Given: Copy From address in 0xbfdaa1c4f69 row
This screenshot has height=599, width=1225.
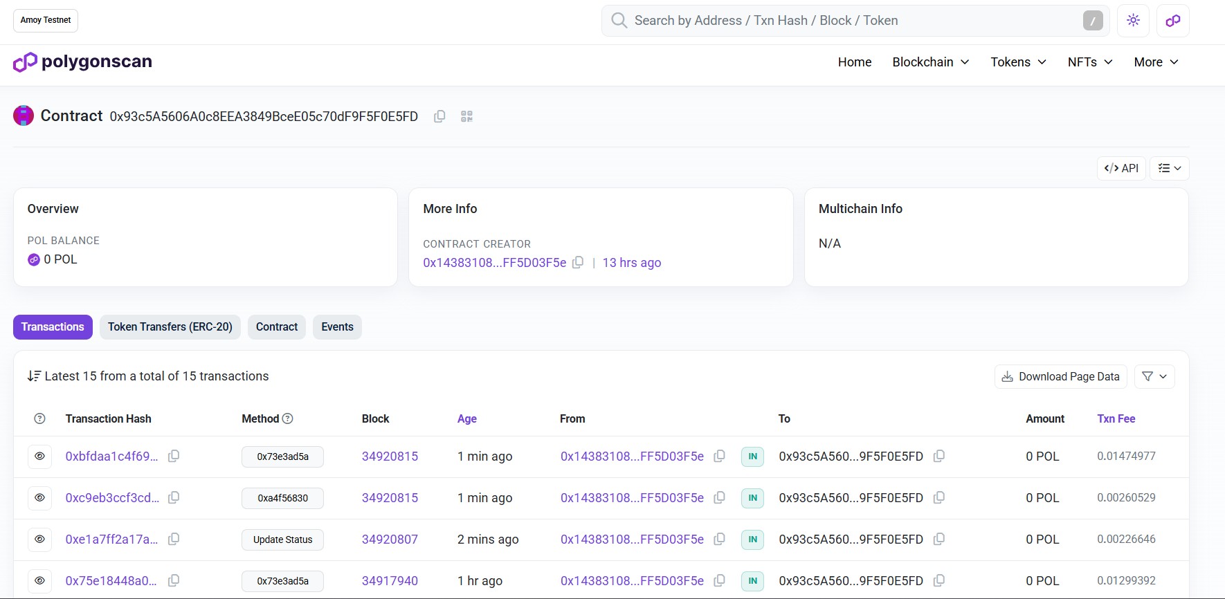Looking at the screenshot, I should (x=719, y=456).
